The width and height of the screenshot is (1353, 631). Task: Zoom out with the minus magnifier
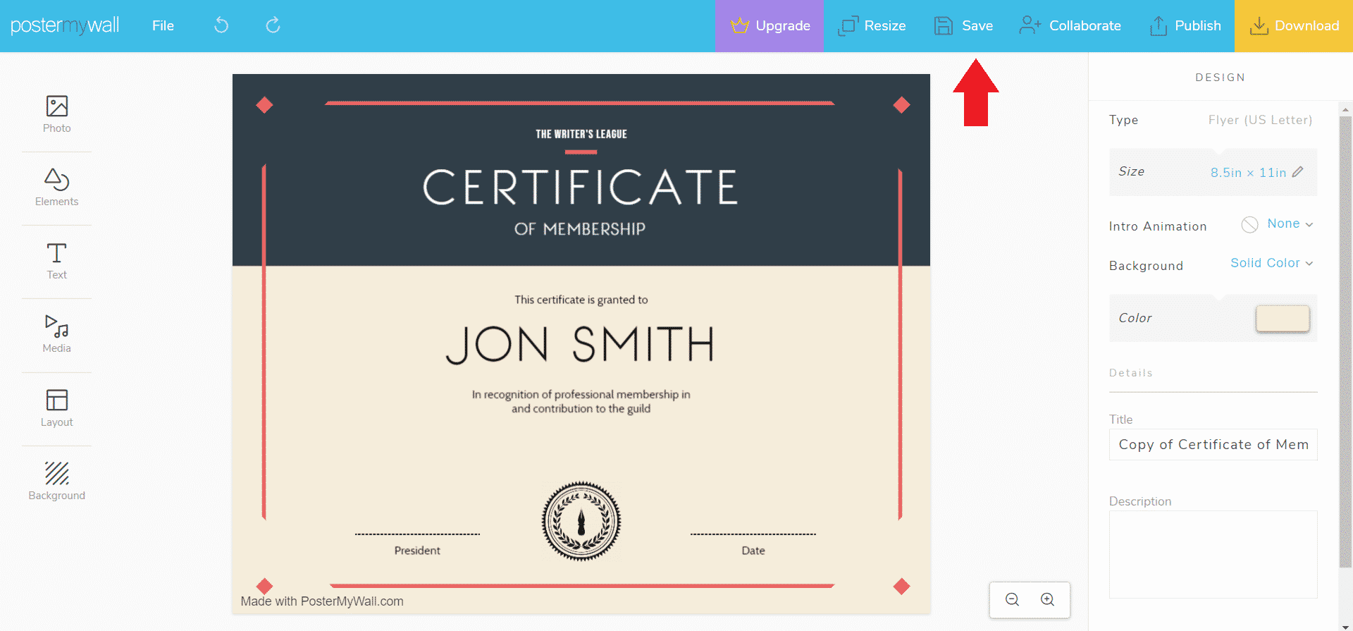[1013, 599]
